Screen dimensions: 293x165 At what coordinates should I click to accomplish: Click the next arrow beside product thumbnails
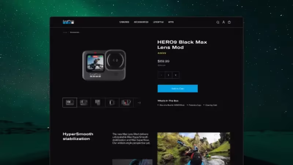pyautogui.click(x=139, y=103)
